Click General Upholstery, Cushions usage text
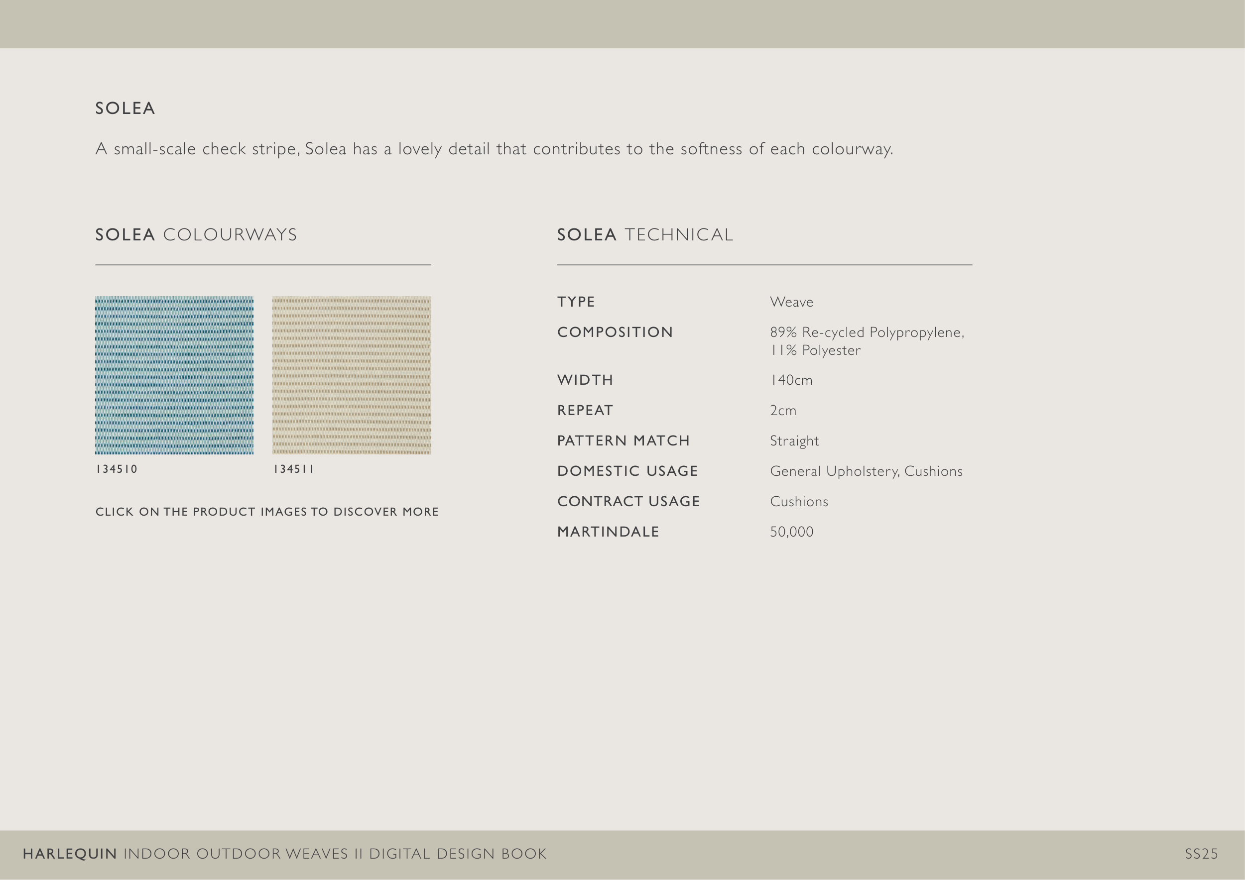Screen dimensions: 1245x880 pyautogui.click(x=866, y=471)
